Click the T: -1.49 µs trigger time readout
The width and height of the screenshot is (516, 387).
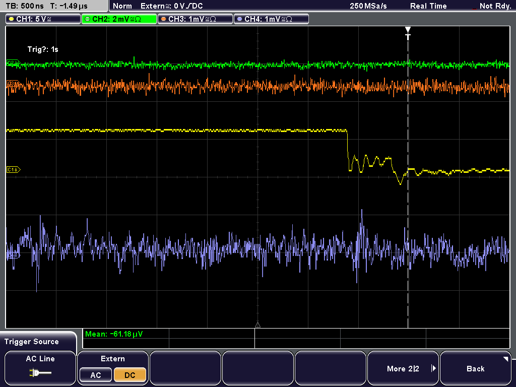click(x=69, y=6)
